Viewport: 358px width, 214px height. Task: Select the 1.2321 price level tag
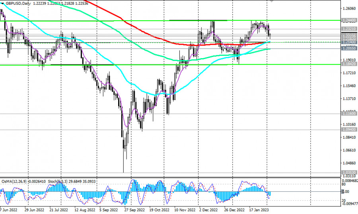(348, 29)
